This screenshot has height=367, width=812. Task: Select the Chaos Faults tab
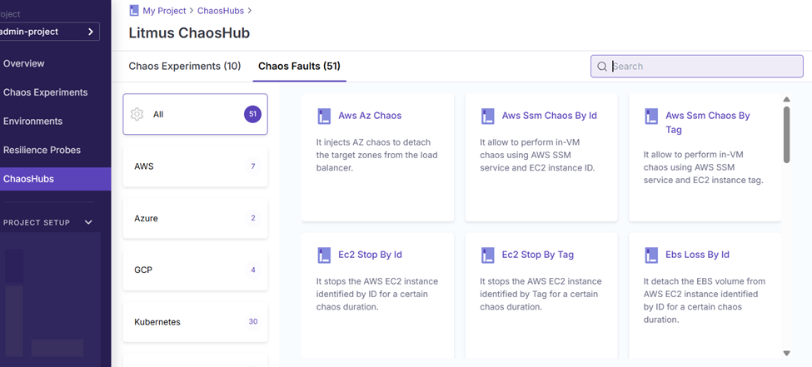coord(299,66)
